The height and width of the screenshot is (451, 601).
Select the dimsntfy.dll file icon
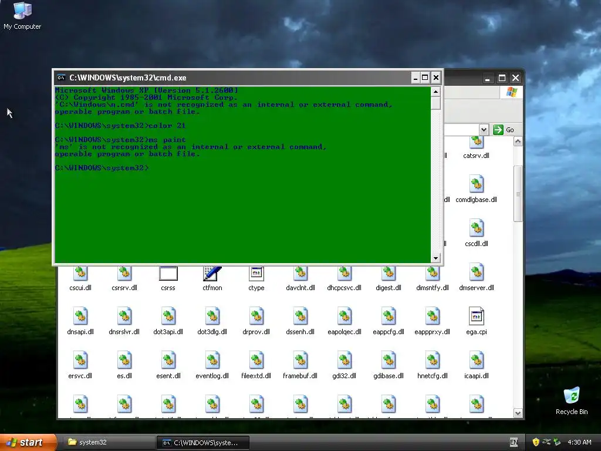pyautogui.click(x=433, y=279)
